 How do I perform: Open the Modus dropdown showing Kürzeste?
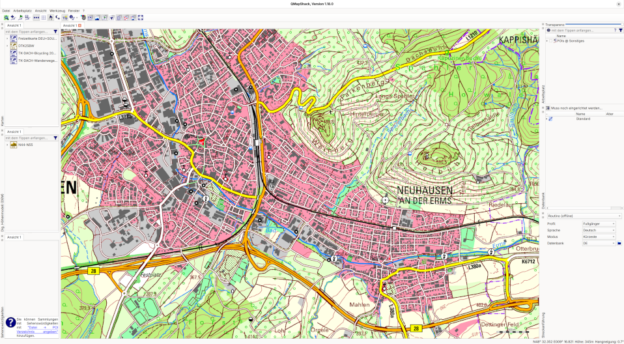tap(599, 236)
